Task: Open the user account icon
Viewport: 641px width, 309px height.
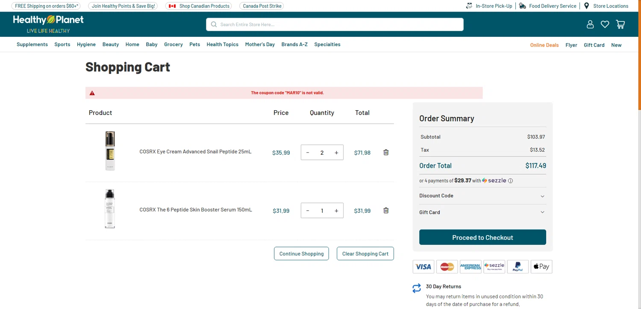Action: 590,24
